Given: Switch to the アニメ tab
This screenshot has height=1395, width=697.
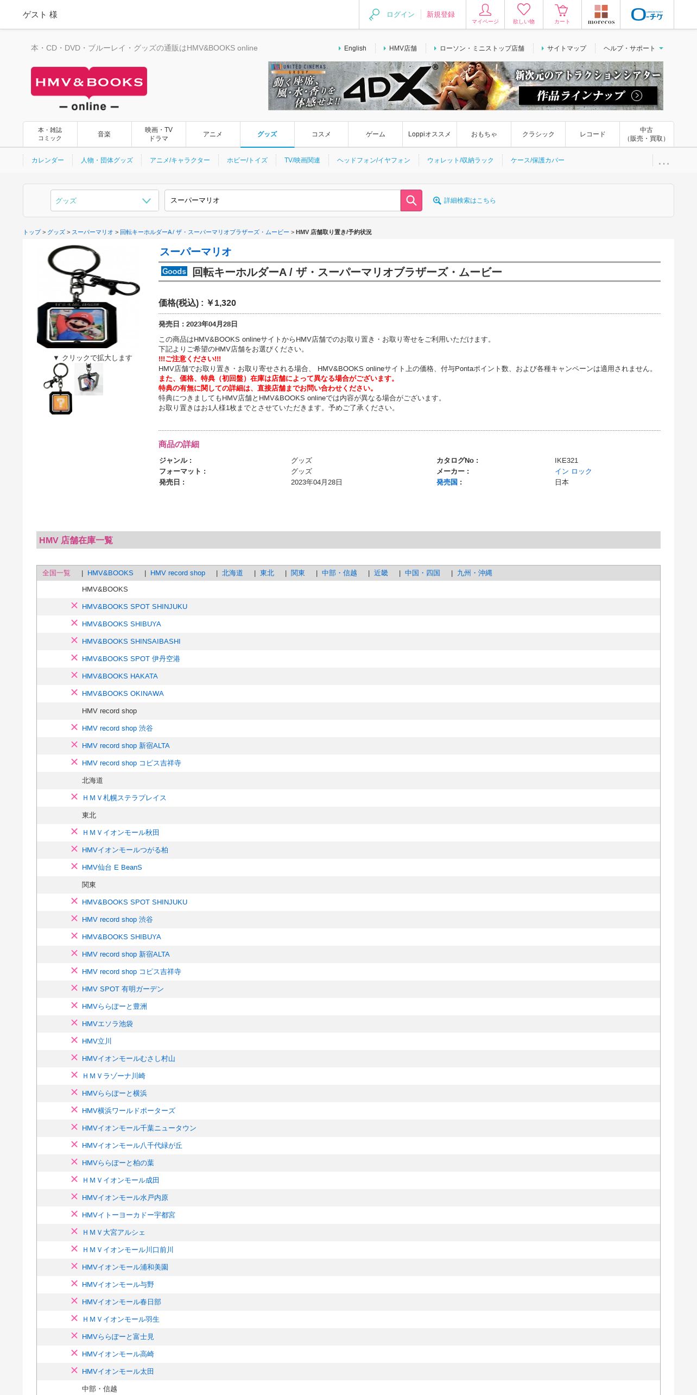Looking at the screenshot, I should pyautogui.click(x=213, y=134).
